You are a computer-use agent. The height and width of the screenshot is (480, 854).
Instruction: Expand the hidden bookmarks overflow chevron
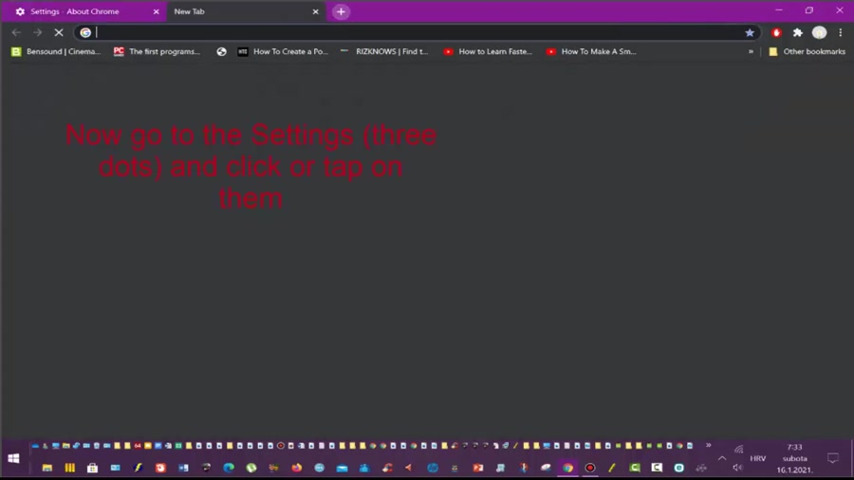click(x=751, y=52)
